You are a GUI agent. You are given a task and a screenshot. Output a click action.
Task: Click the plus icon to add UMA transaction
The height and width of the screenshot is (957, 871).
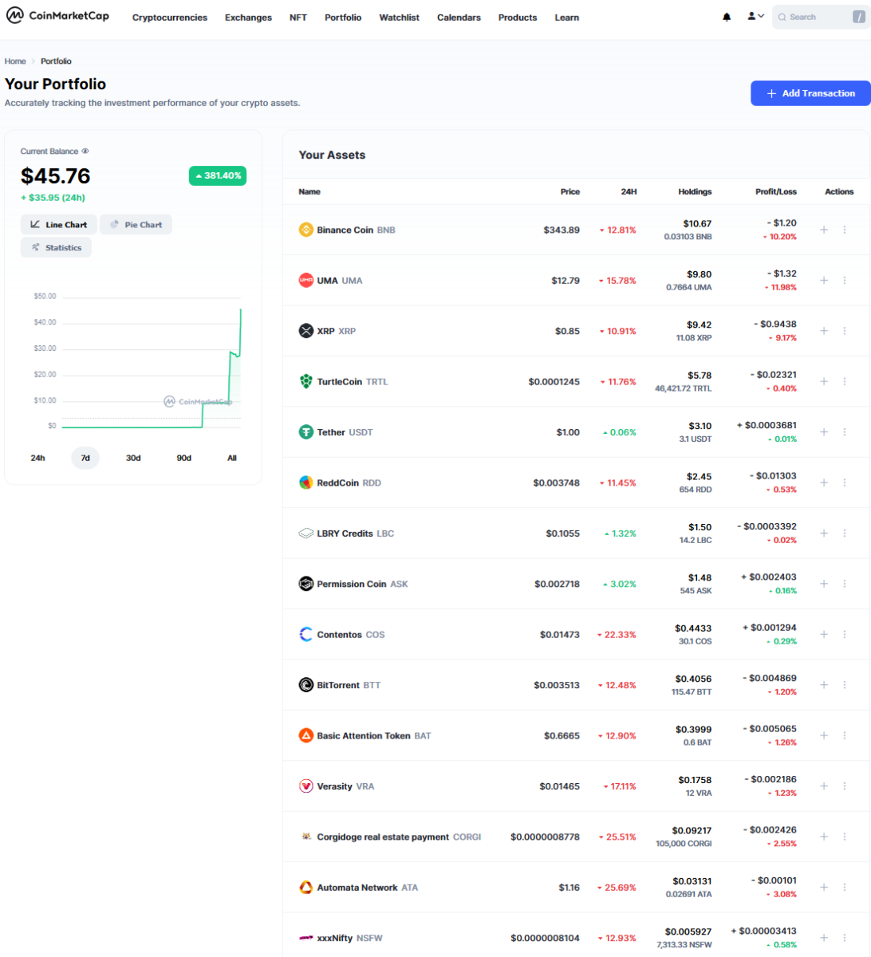point(823,280)
